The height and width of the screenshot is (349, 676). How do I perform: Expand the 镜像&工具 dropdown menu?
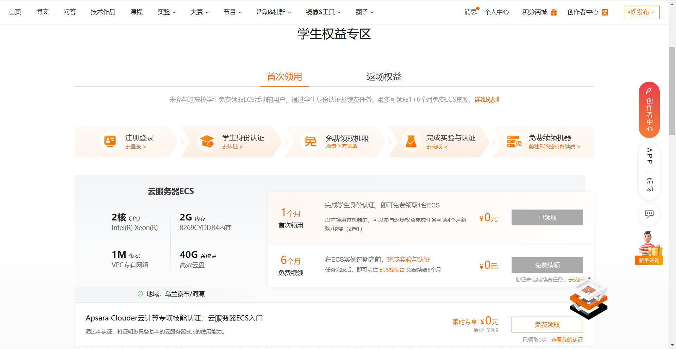[x=323, y=12]
